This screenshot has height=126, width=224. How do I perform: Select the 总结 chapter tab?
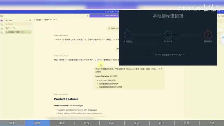point(211,123)
